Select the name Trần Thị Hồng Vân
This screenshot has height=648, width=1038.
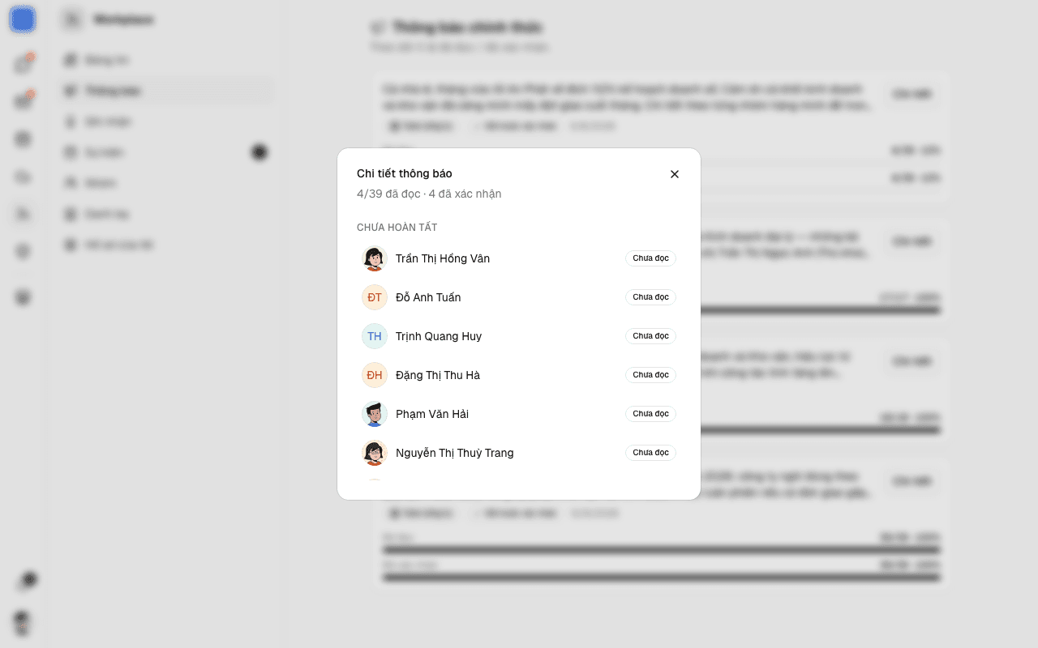pos(443,258)
